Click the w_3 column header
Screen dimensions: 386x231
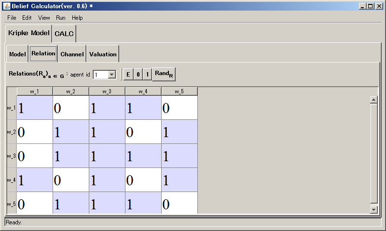point(107,91)
